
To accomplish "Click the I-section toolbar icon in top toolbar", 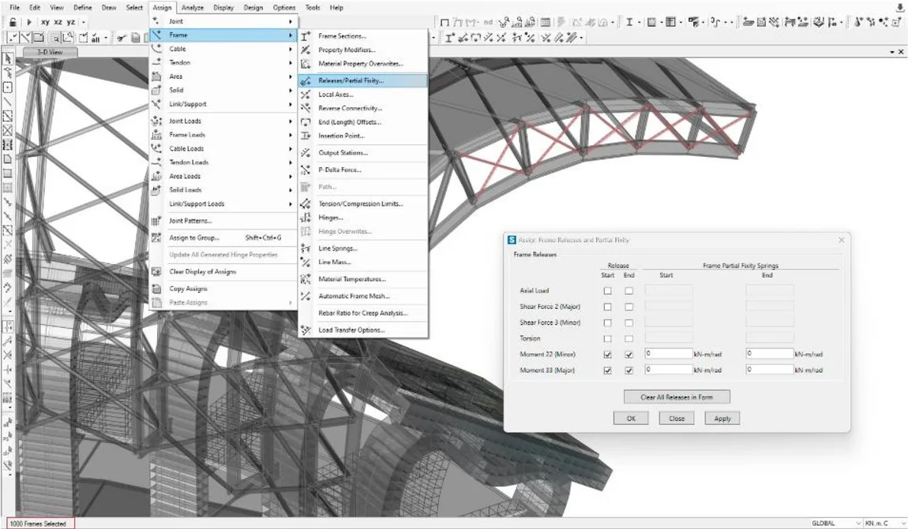I will click(628, 22).
